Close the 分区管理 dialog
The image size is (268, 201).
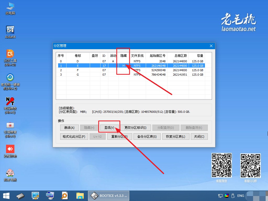[211, 46]
